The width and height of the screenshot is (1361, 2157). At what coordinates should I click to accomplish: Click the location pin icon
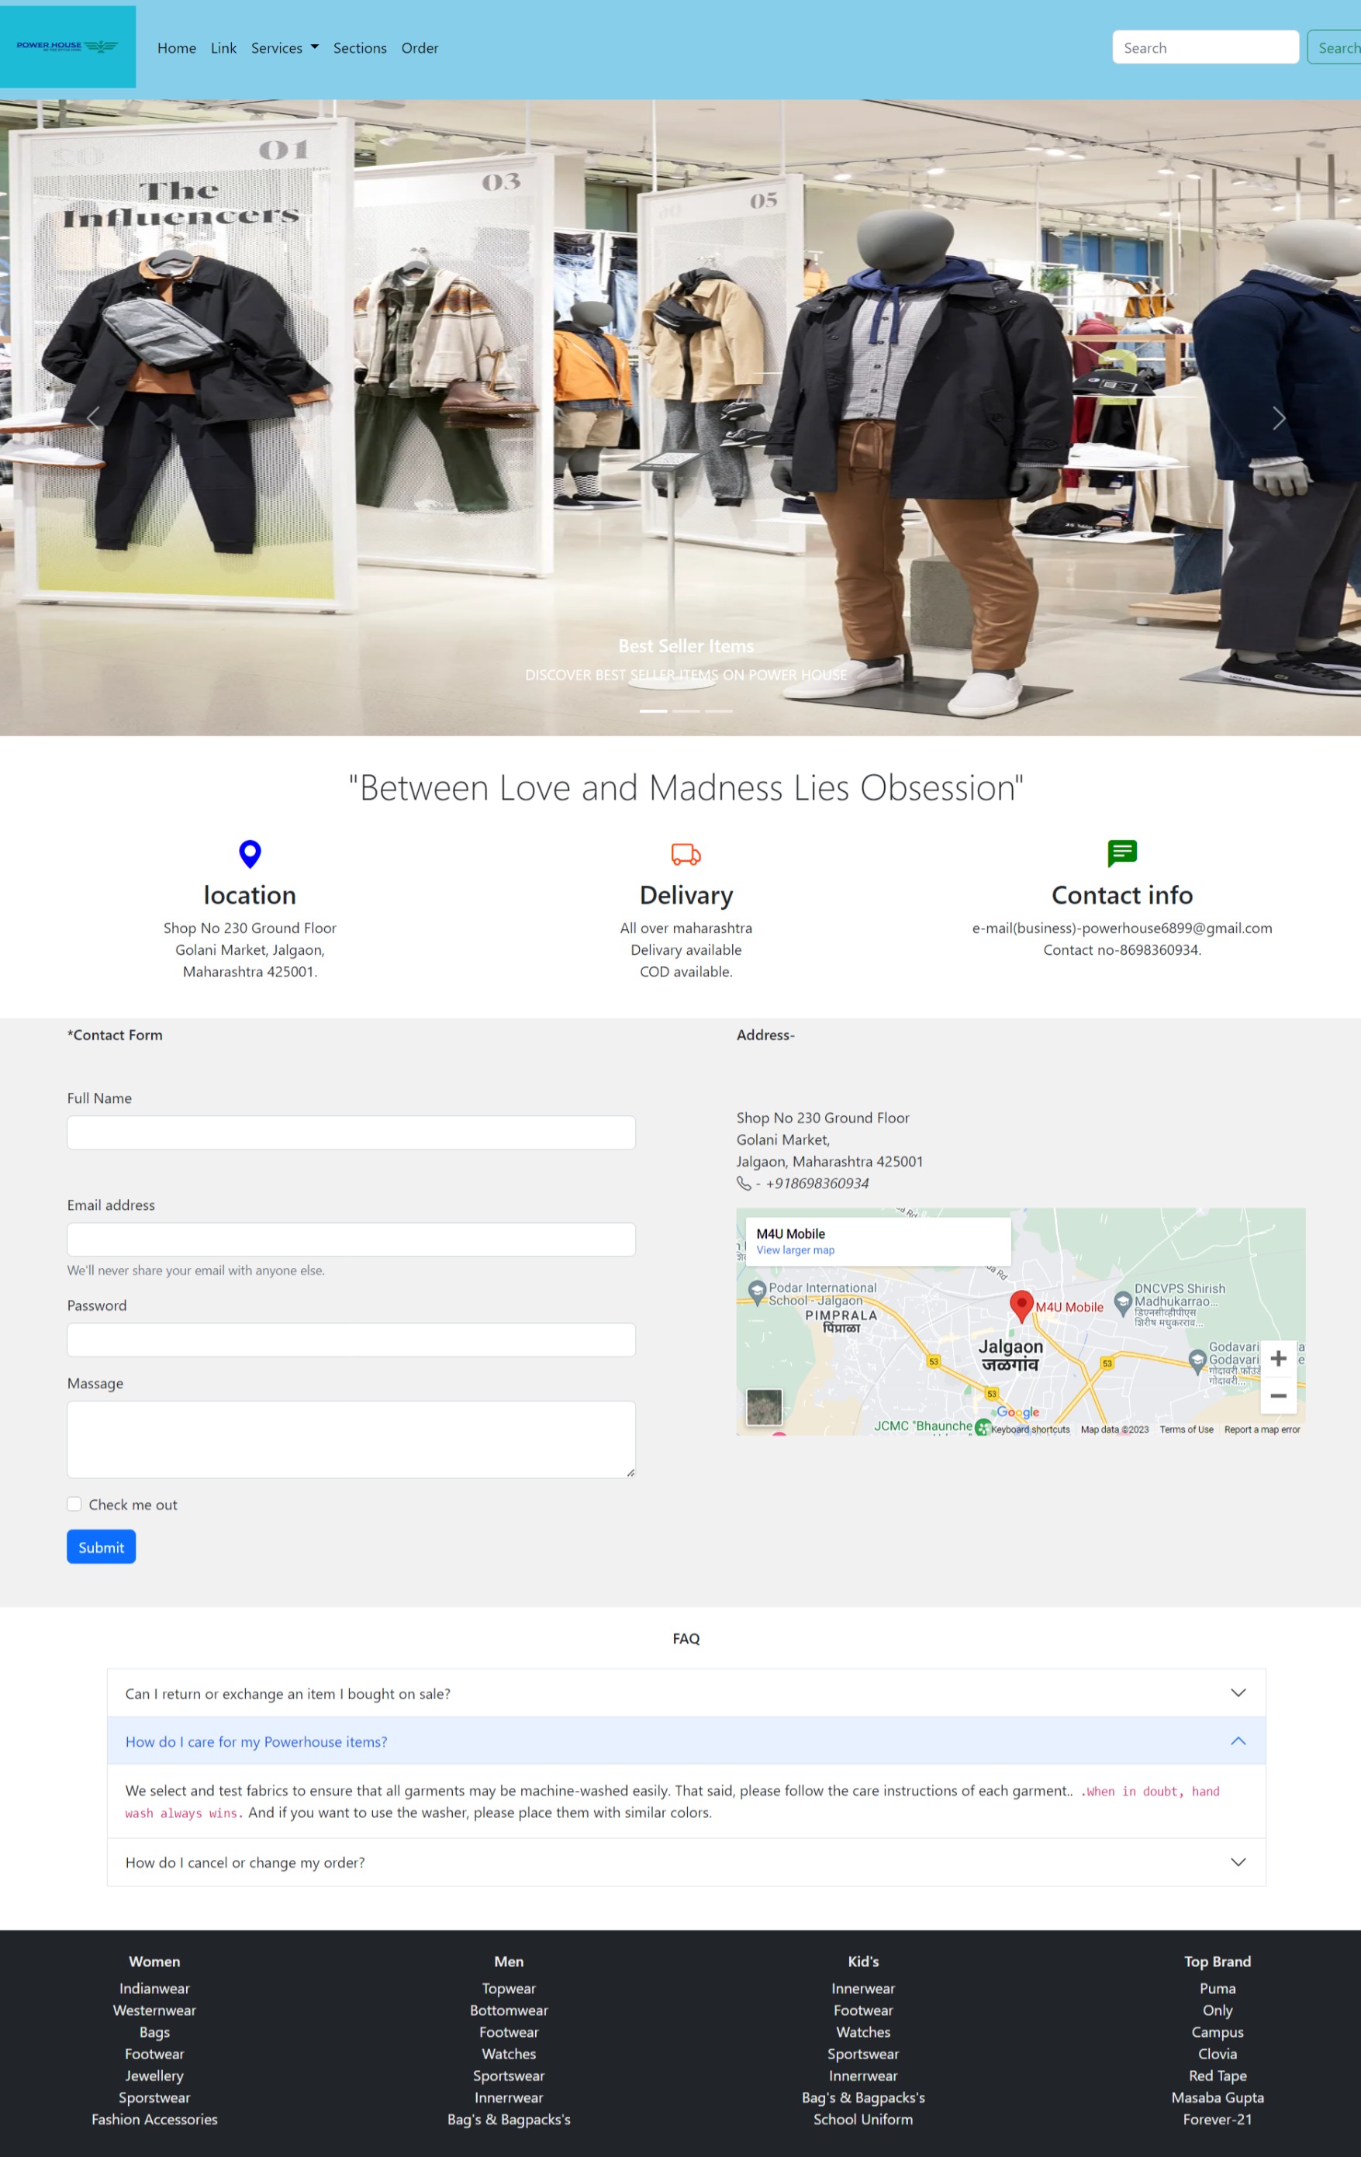point(249,854)
